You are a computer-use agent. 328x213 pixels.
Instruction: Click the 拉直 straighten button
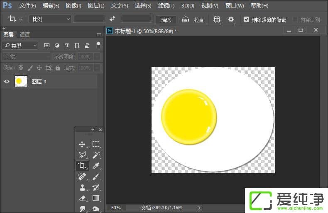tap(193, 19)
